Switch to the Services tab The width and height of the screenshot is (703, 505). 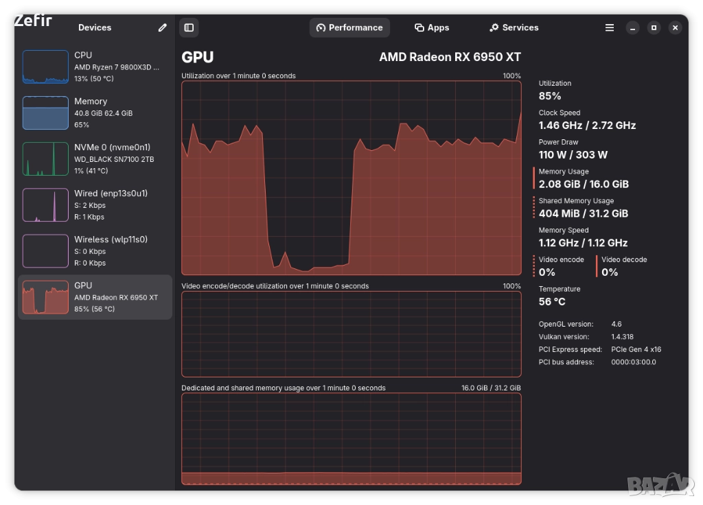click(x=514, y=27)
